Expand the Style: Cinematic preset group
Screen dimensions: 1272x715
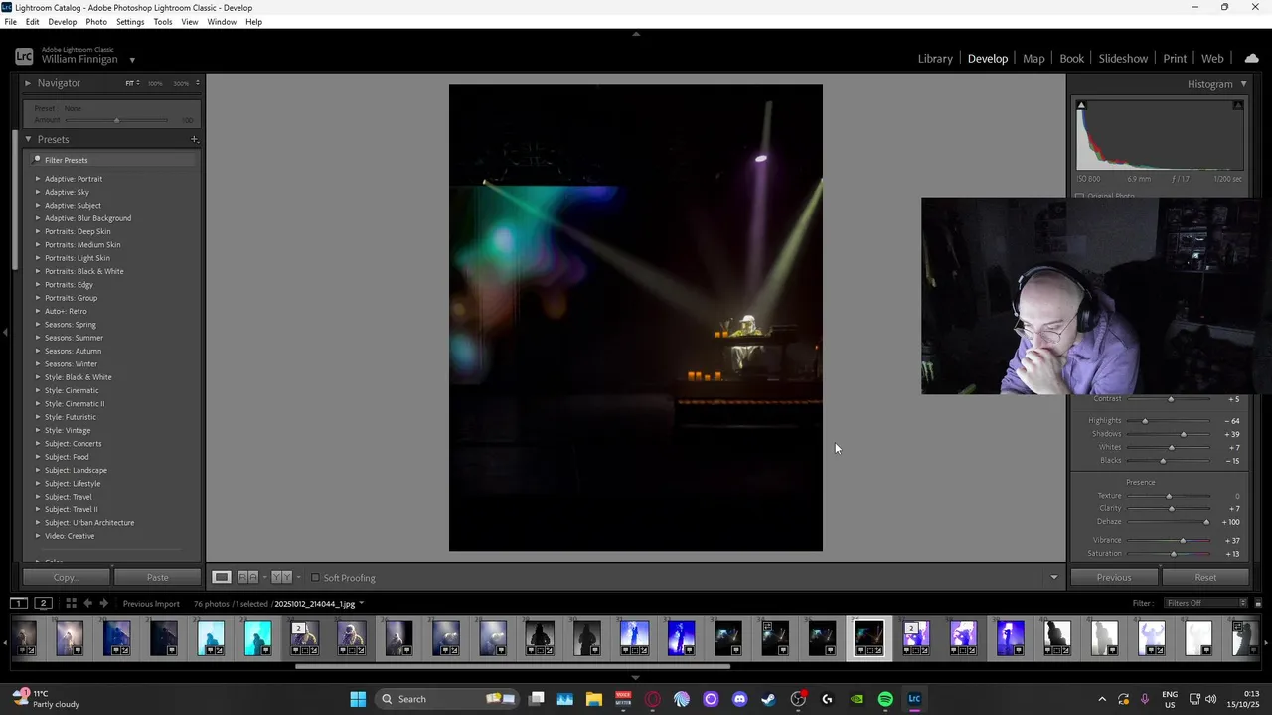coord(38,390)
